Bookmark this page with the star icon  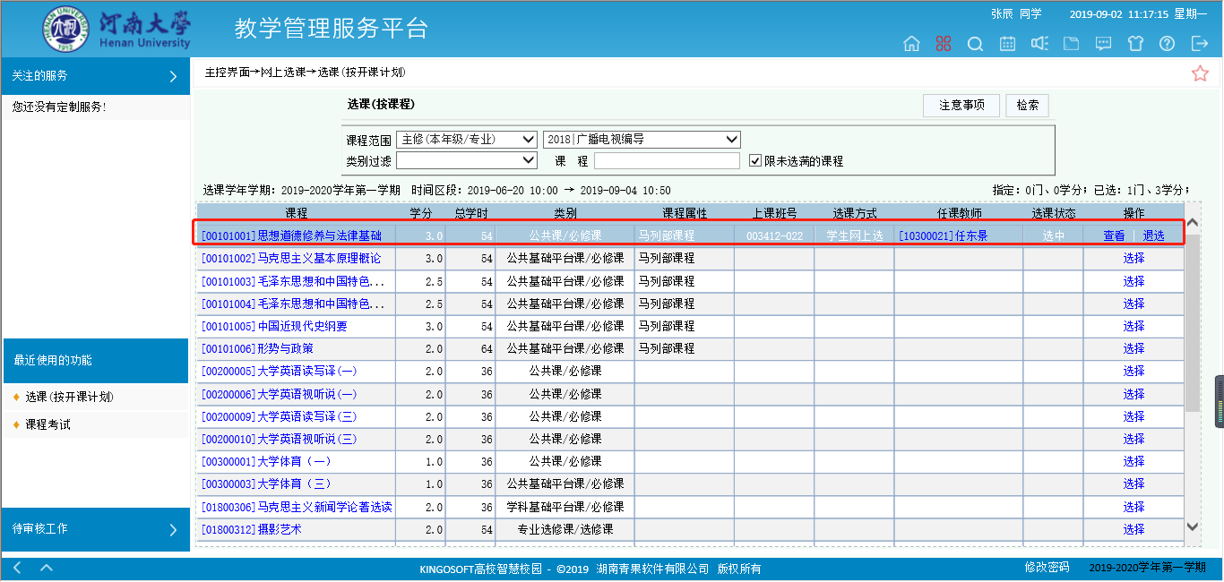[1200, 73]
